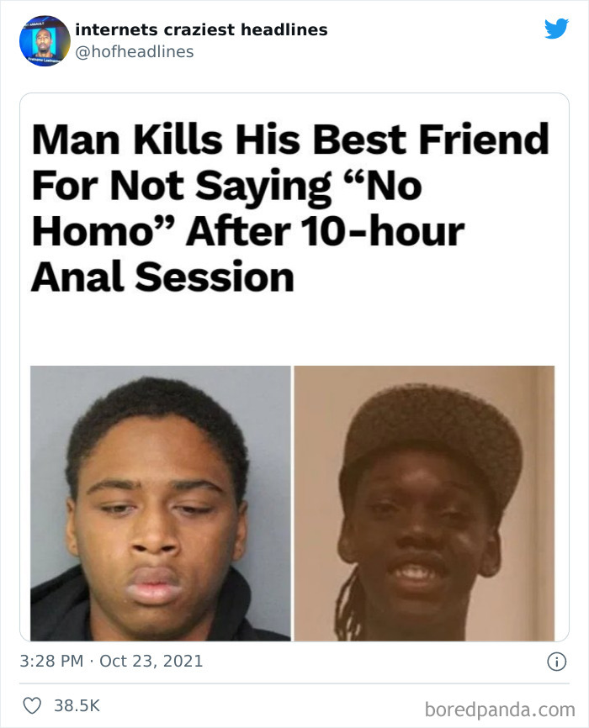The width and height of the screenshot is (589, 728).
Task: Click the divider line above like count
Action: pos(294,683)
